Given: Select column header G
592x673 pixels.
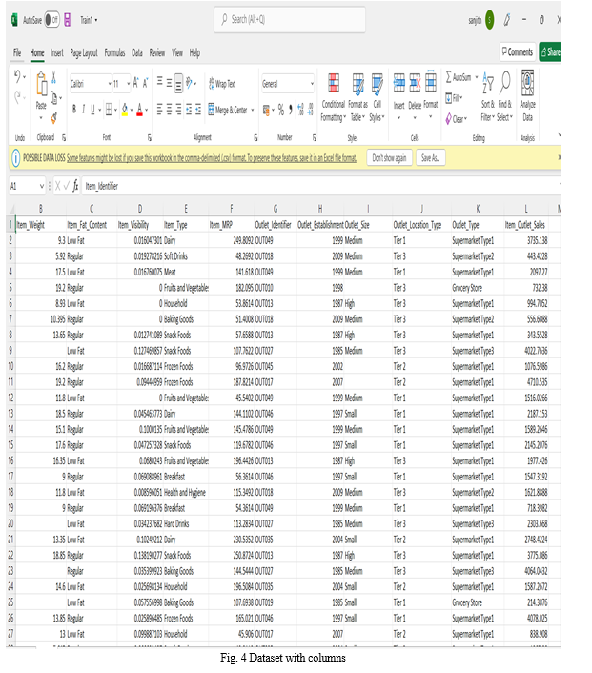Looking at the screenshot, I should (x=276, y=209).
